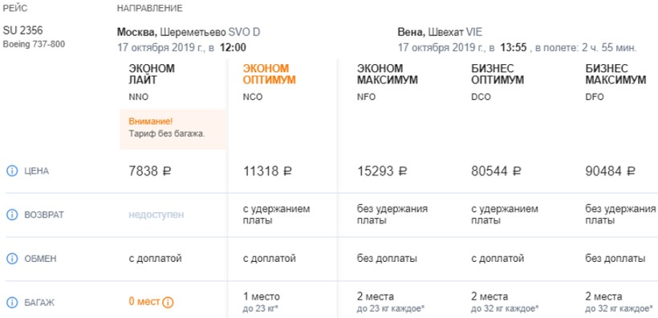The width and height of the screenshot is (658, 318).
Task: Click the info icon beside ОБМЕН
Action: click(12, 259)
